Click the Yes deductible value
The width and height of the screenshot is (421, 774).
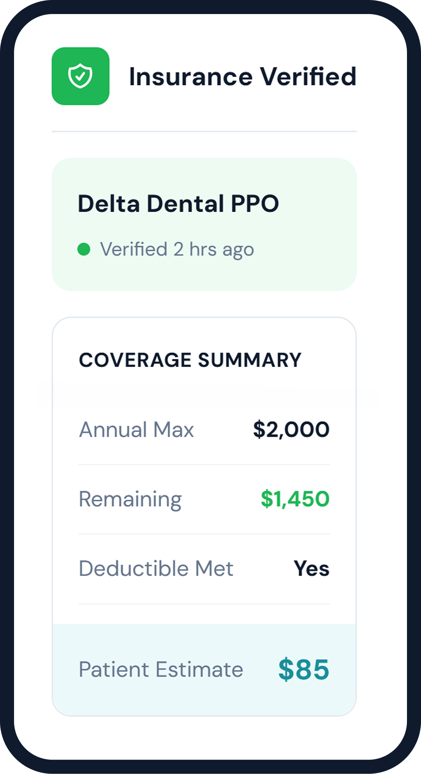point(312,569)
